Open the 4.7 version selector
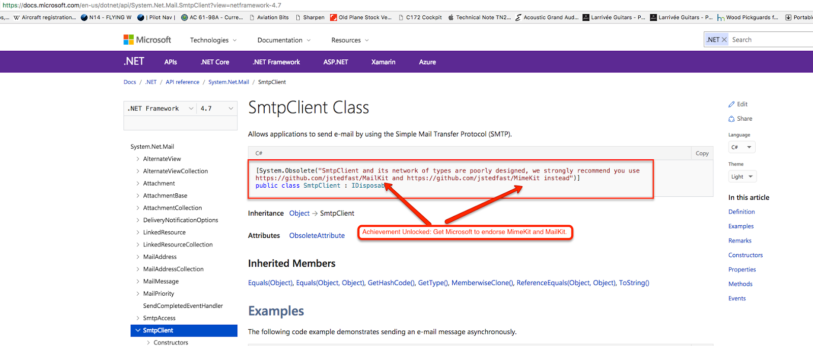Screen dimensions: 813x346 click(217, 109)
